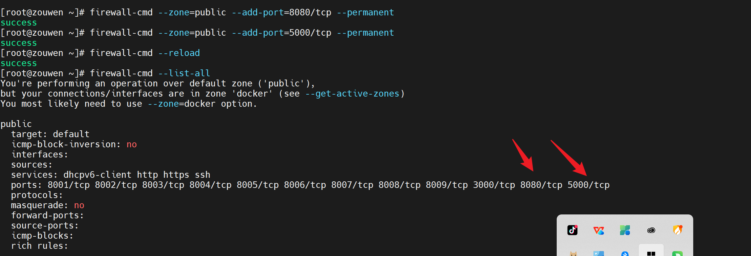
Task: Open the TikTok/Douyin tray icon
Action: click(x=572, y=230)
